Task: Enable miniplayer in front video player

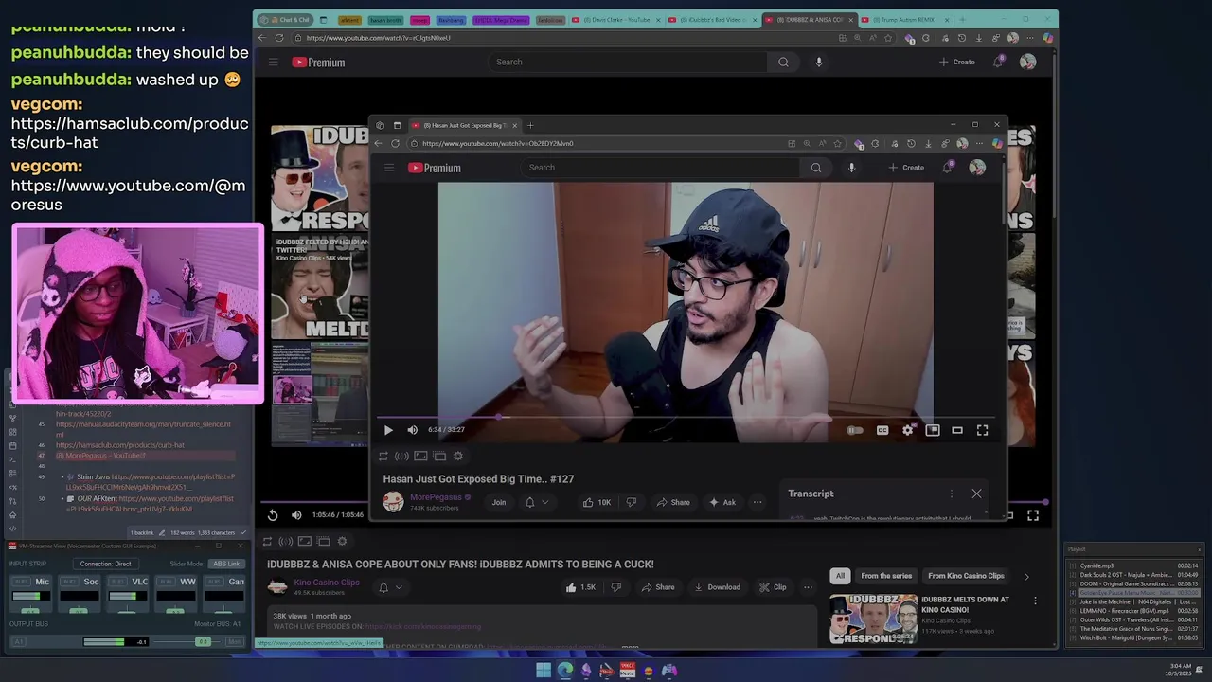Action: [933, 430]
